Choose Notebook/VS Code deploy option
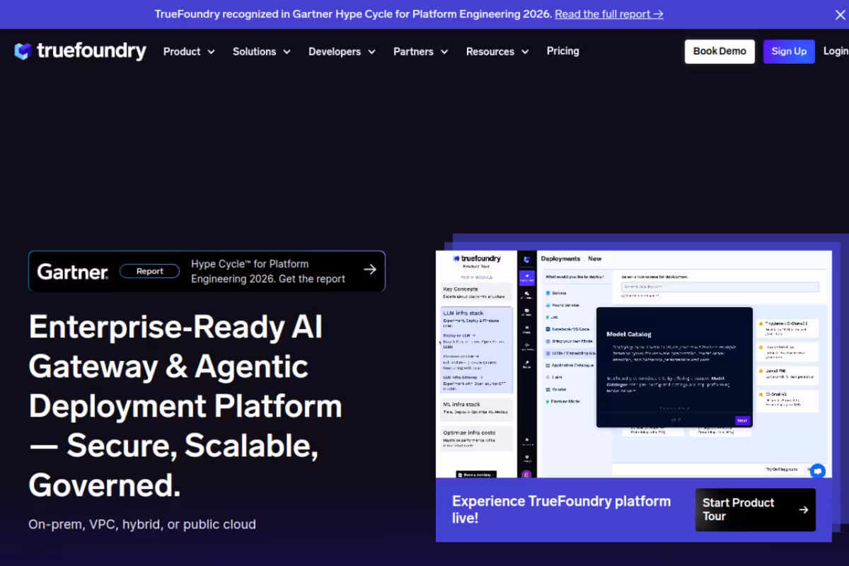The height and width of the screenshot is (566, 849). pyautogui.click(x=567, y=329)
